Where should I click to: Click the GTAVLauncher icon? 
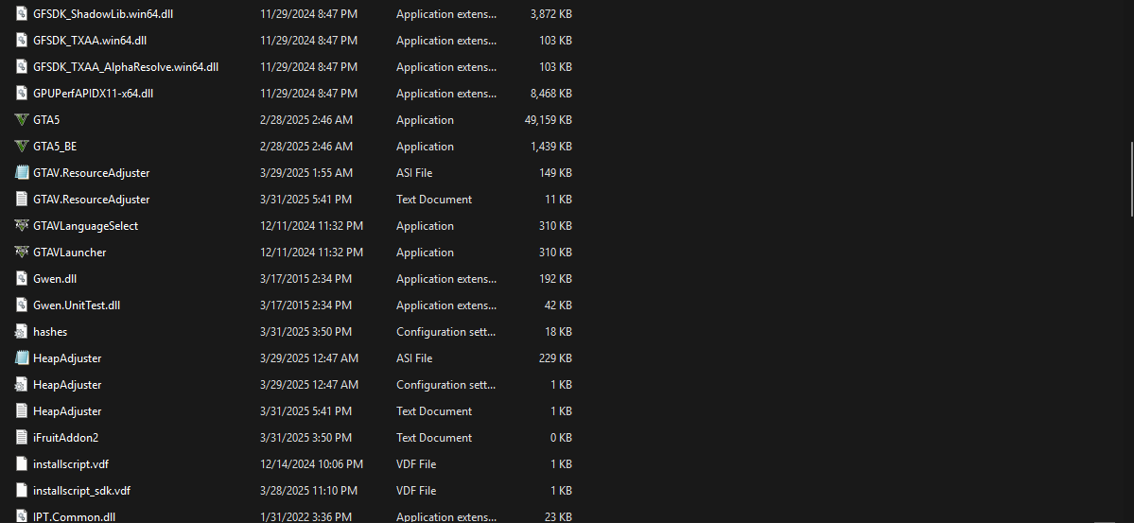tap(22, 253)
